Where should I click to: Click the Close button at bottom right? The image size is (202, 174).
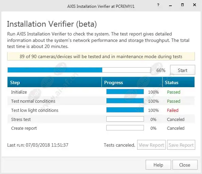[x=185, y=165]
